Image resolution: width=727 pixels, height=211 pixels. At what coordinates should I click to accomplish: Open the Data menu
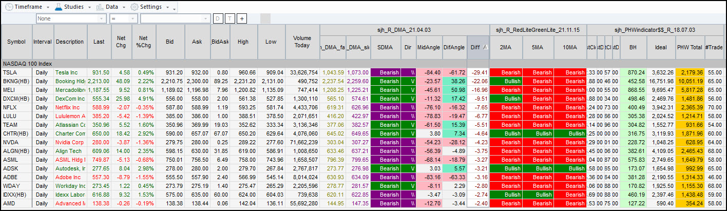pos(111,7)
